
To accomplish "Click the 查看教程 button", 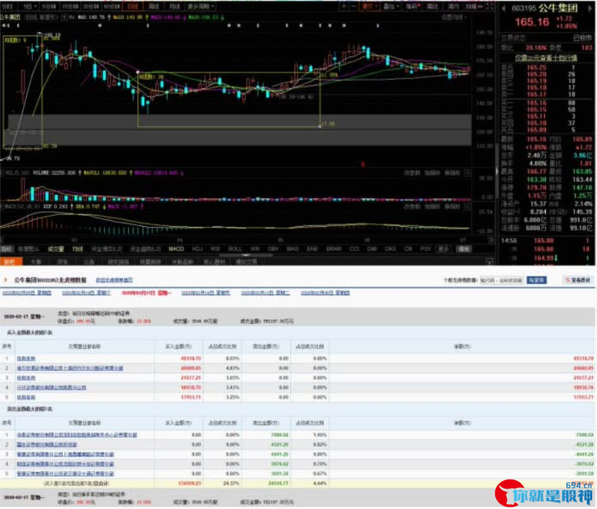I will pos(578,280).
